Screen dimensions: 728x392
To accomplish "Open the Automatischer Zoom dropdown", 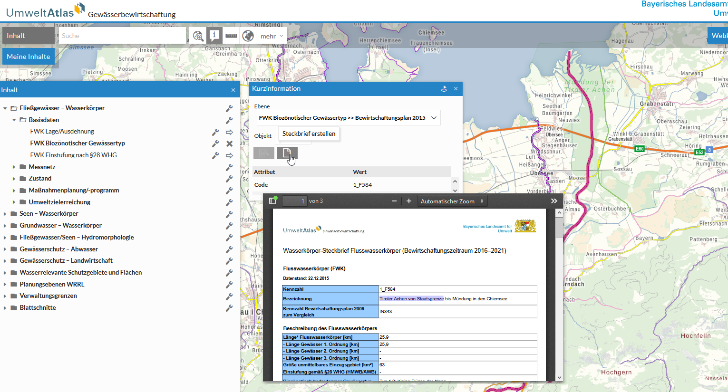I will 452,201.
